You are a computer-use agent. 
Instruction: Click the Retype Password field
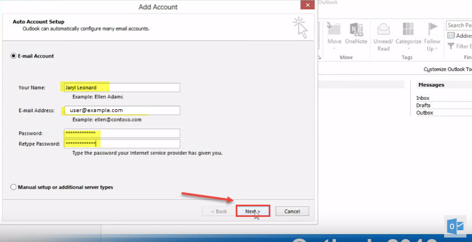click(122, 143)
